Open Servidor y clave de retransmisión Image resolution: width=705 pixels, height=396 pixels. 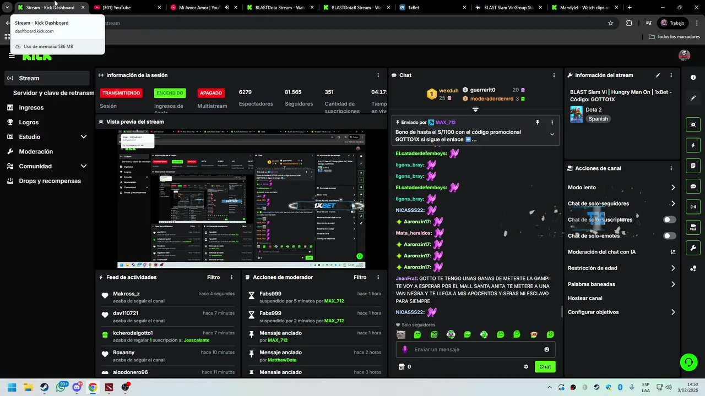[53, 93]
